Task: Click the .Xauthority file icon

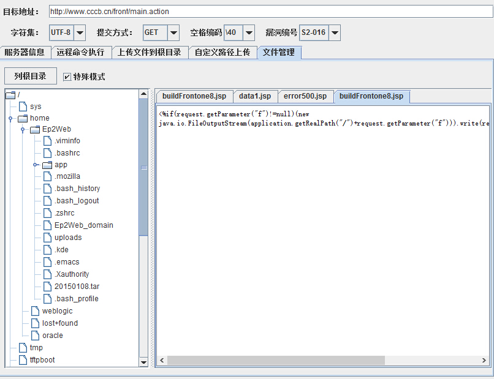Action: pyautogui.click(x=48, y=274)
